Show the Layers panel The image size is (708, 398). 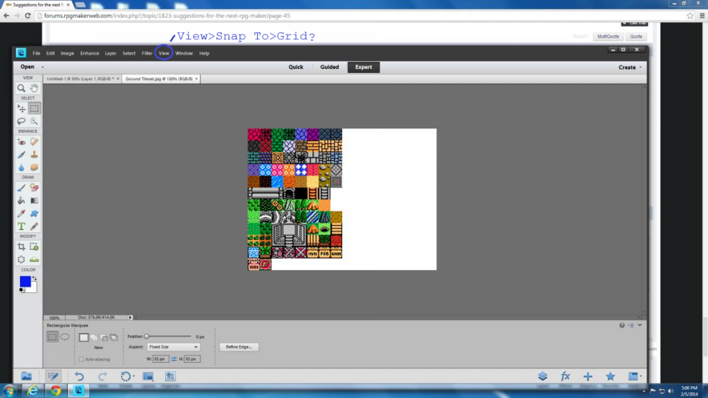543,376
